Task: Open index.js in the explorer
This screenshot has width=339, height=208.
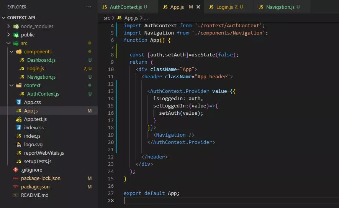Action: (32, 136)
